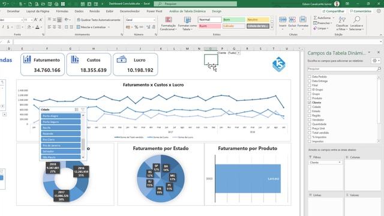This screenshot has height=216, width=384.
Task: Check the Filial field
Action: [310, 85]
